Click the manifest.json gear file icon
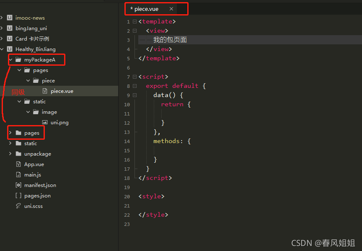The width and height of the screenshot is (362, 251). [x=18, y=185]
